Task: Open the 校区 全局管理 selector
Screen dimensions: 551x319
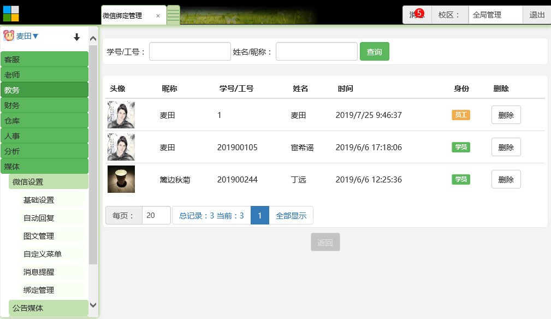Action: tap(495, 15)
